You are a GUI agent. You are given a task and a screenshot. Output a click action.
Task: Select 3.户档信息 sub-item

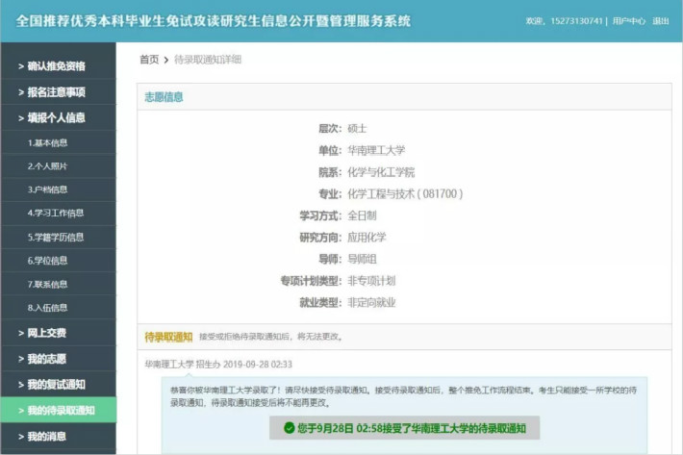[48, 190]
